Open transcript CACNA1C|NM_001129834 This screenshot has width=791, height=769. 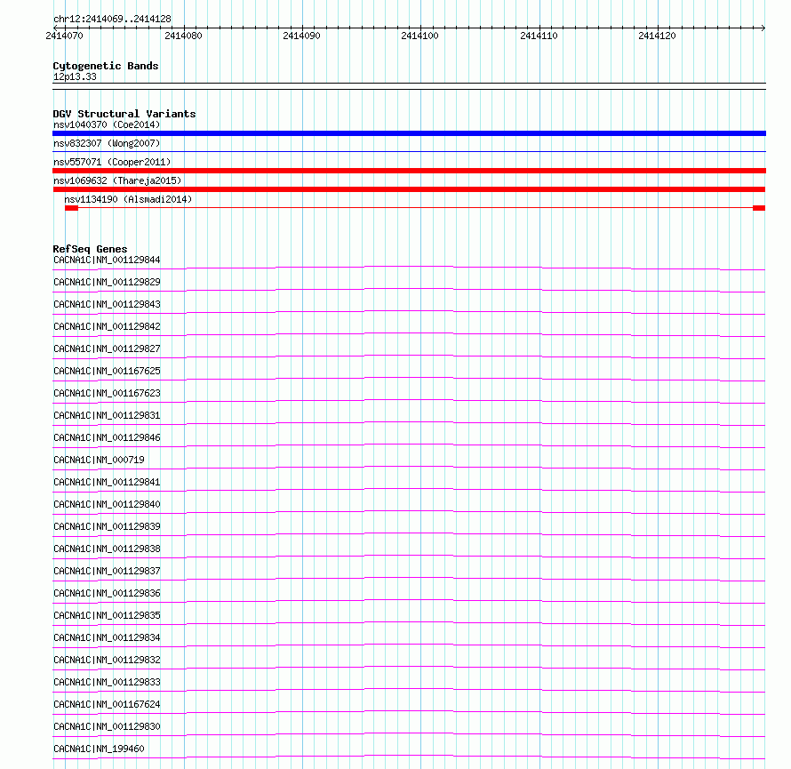tap(107, 637)
